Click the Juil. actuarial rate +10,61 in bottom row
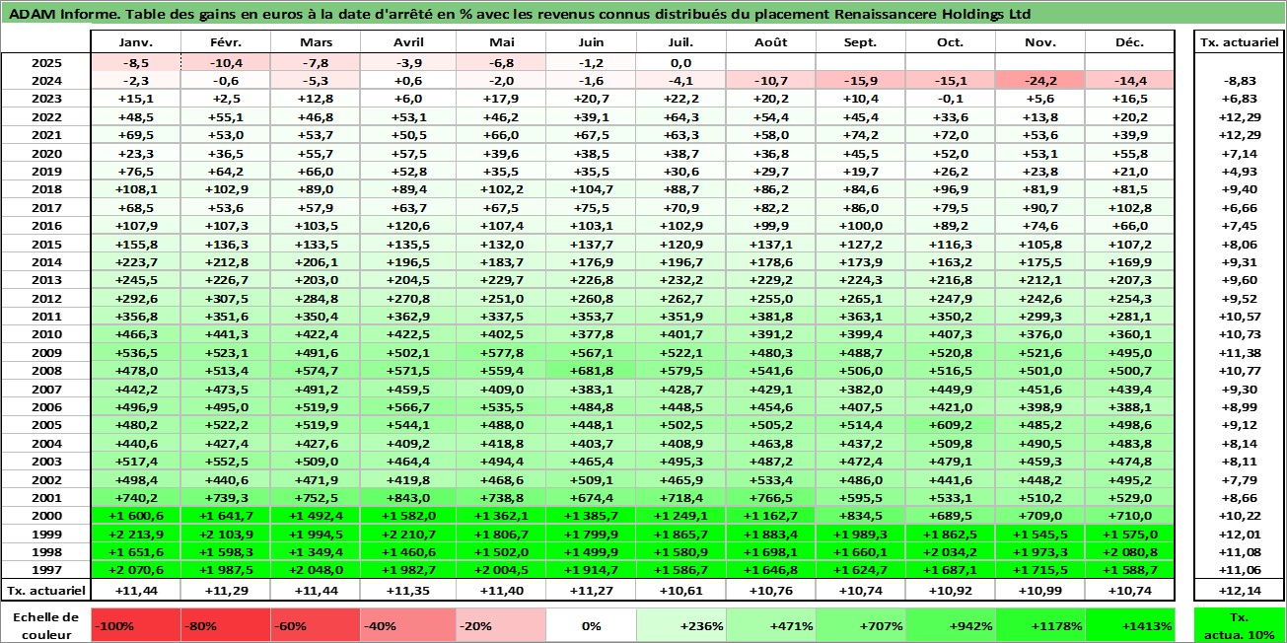 click(x=680, y=590)
